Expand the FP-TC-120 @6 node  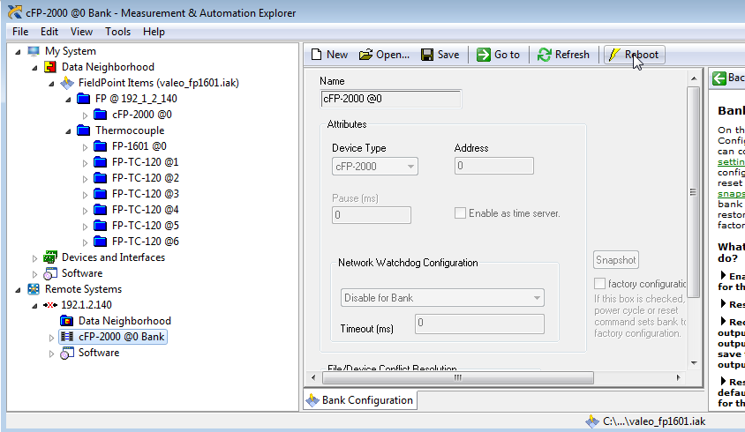pos(85,242)
